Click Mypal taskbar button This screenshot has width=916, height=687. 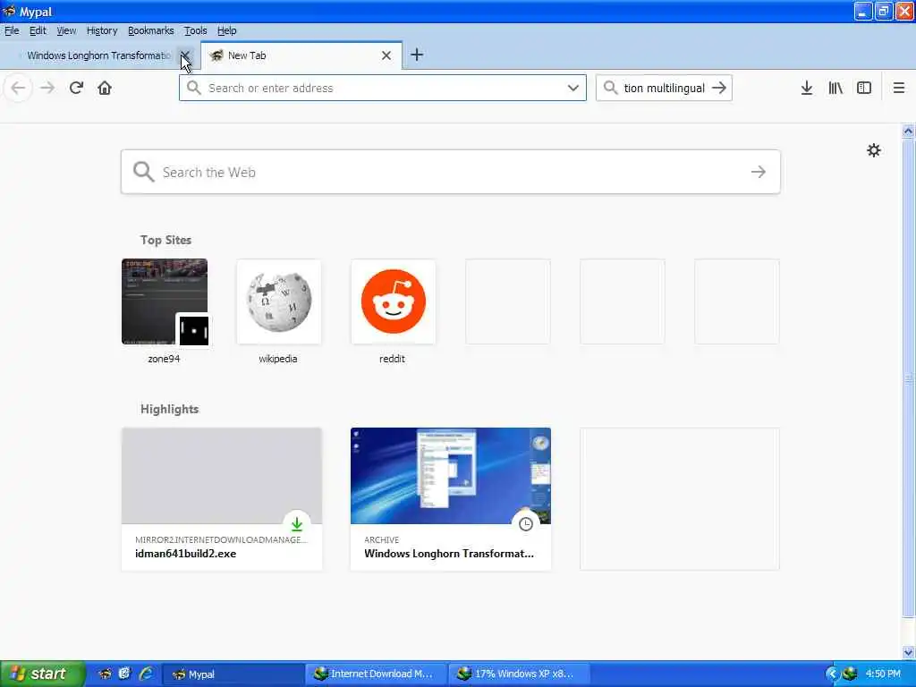[232, 674]
